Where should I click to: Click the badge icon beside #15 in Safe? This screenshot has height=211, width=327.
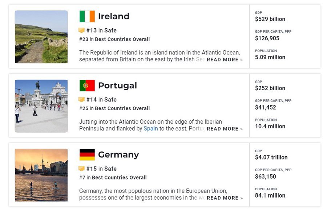(81, 169)
